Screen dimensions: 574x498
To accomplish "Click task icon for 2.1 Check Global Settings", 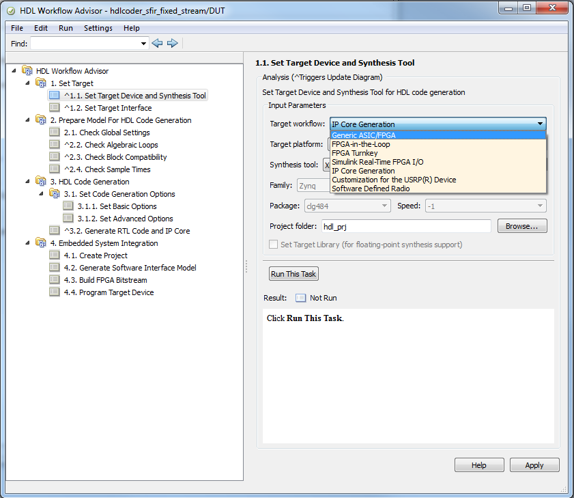I will pyautogui.click(x=54, y=132).
